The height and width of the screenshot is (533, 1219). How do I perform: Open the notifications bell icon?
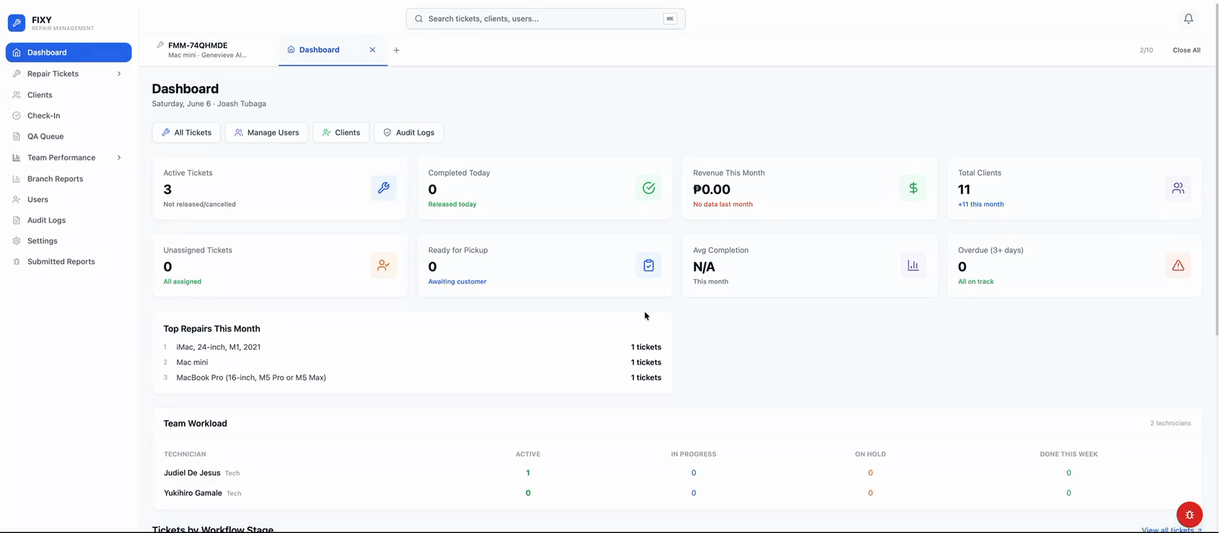[1188, 19]
